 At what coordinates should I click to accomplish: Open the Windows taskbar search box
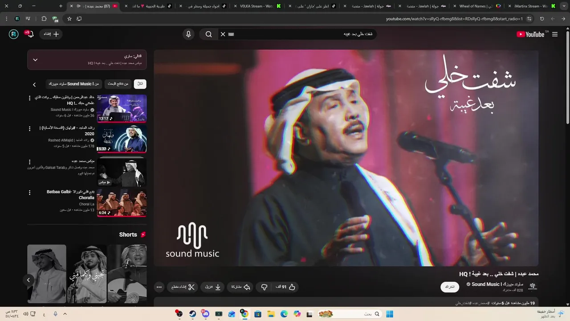(349, 314)
